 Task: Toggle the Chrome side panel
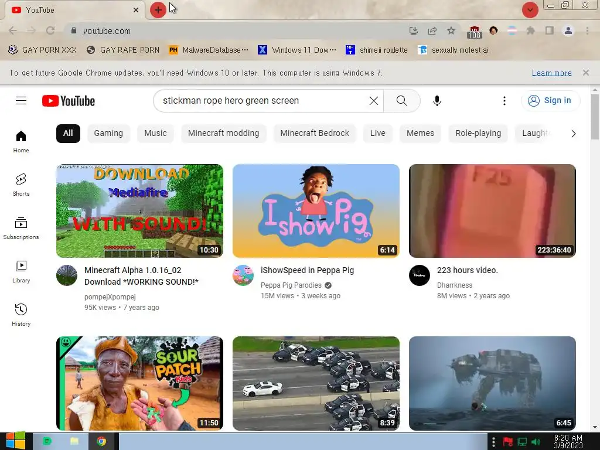pyautogui.click(x=550, y=30)
